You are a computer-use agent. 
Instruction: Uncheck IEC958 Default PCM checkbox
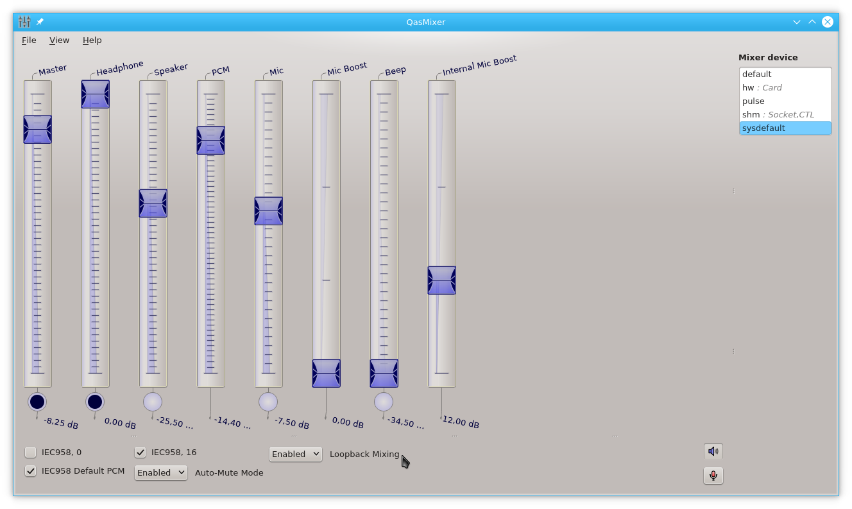coord(30,471)
